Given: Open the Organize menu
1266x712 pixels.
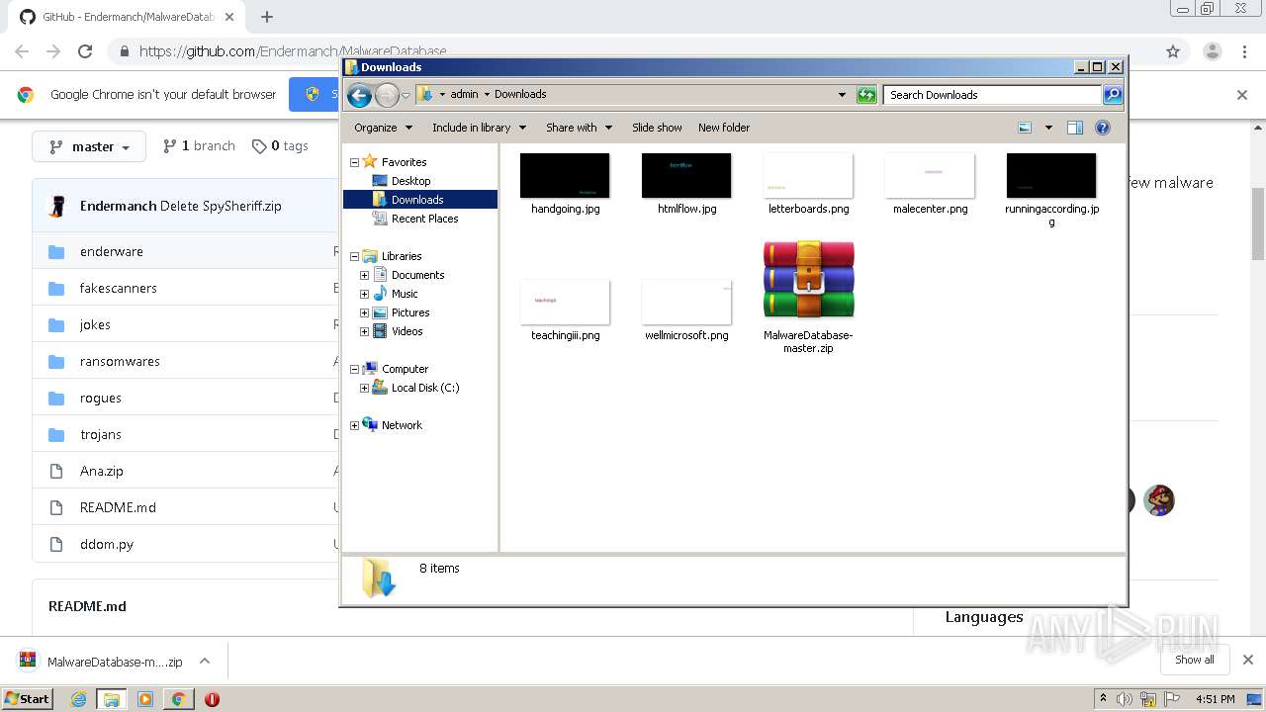Looking at the screenshot, I should point(383,128).
